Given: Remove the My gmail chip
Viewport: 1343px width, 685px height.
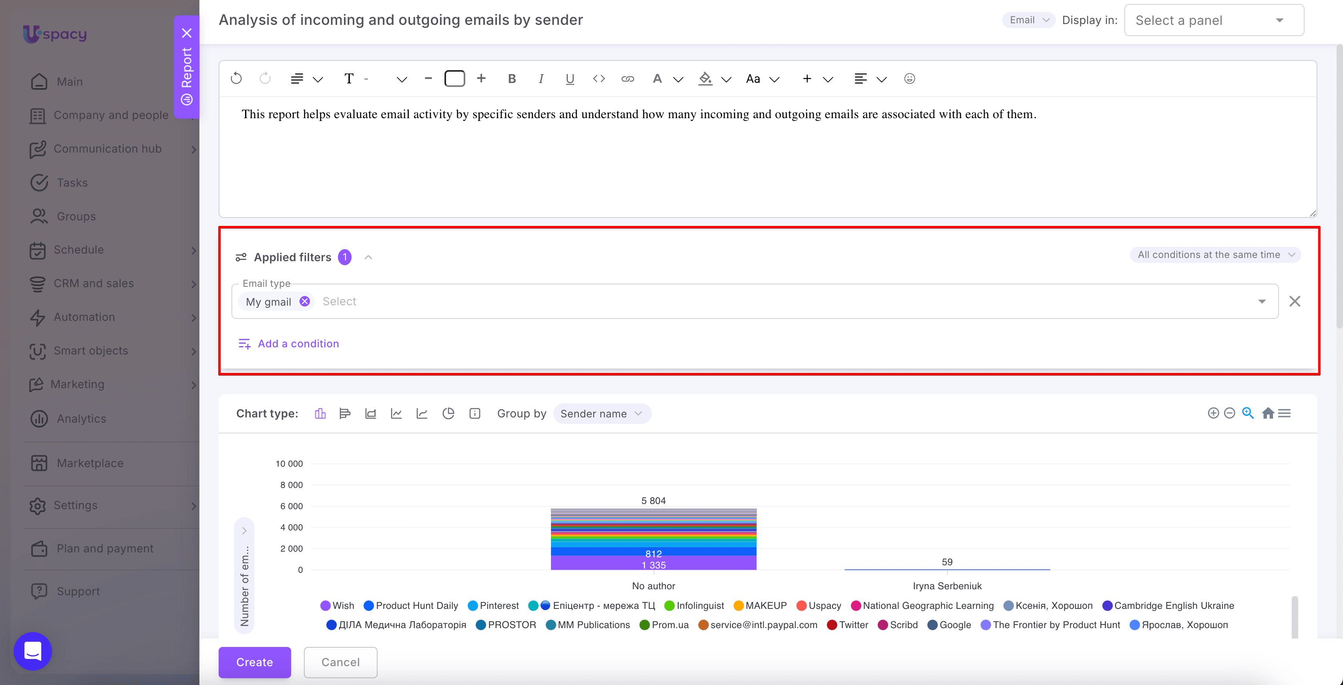Looking at the screenshot, I should 305,301.
